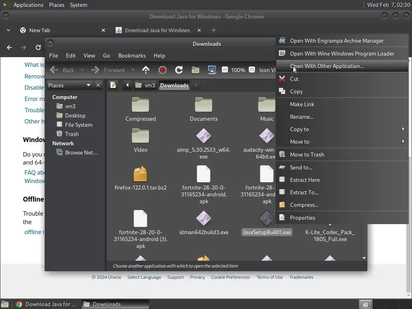Expand the Move to submenu
Image resolution: width=412 pixels, height=309 pixels.
[342, 142]
